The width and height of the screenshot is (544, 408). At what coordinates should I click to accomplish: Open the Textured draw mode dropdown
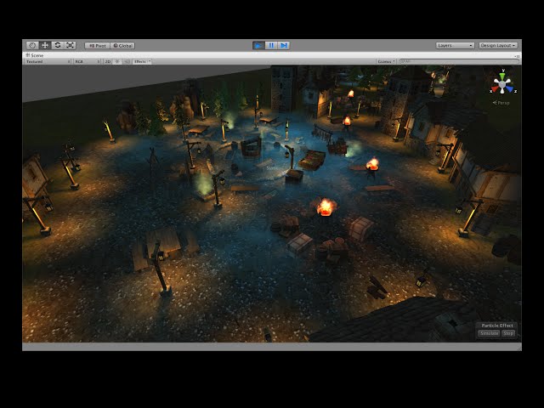pos(48,61)
